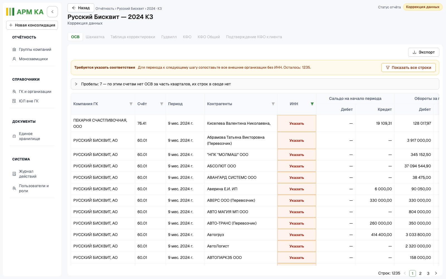Switch to the Шахматка tab
Screen dimensions: 446x279
click(95, 37)
